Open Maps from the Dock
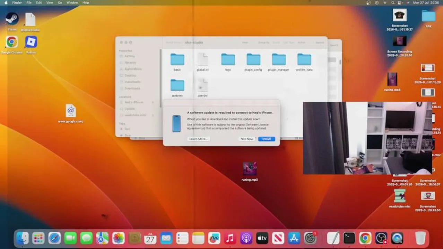443x249 pixels. 102,238
